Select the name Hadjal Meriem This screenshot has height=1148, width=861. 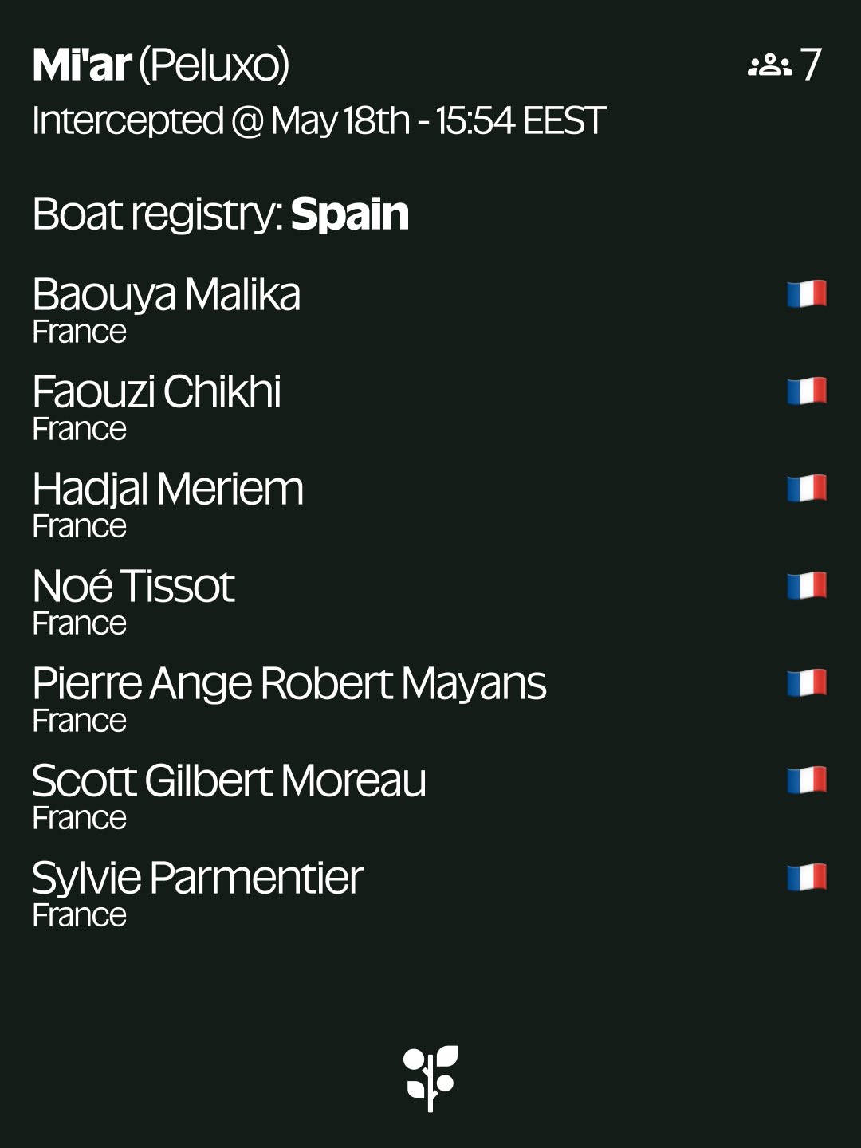pyautogui.click(x=168, y=489)
